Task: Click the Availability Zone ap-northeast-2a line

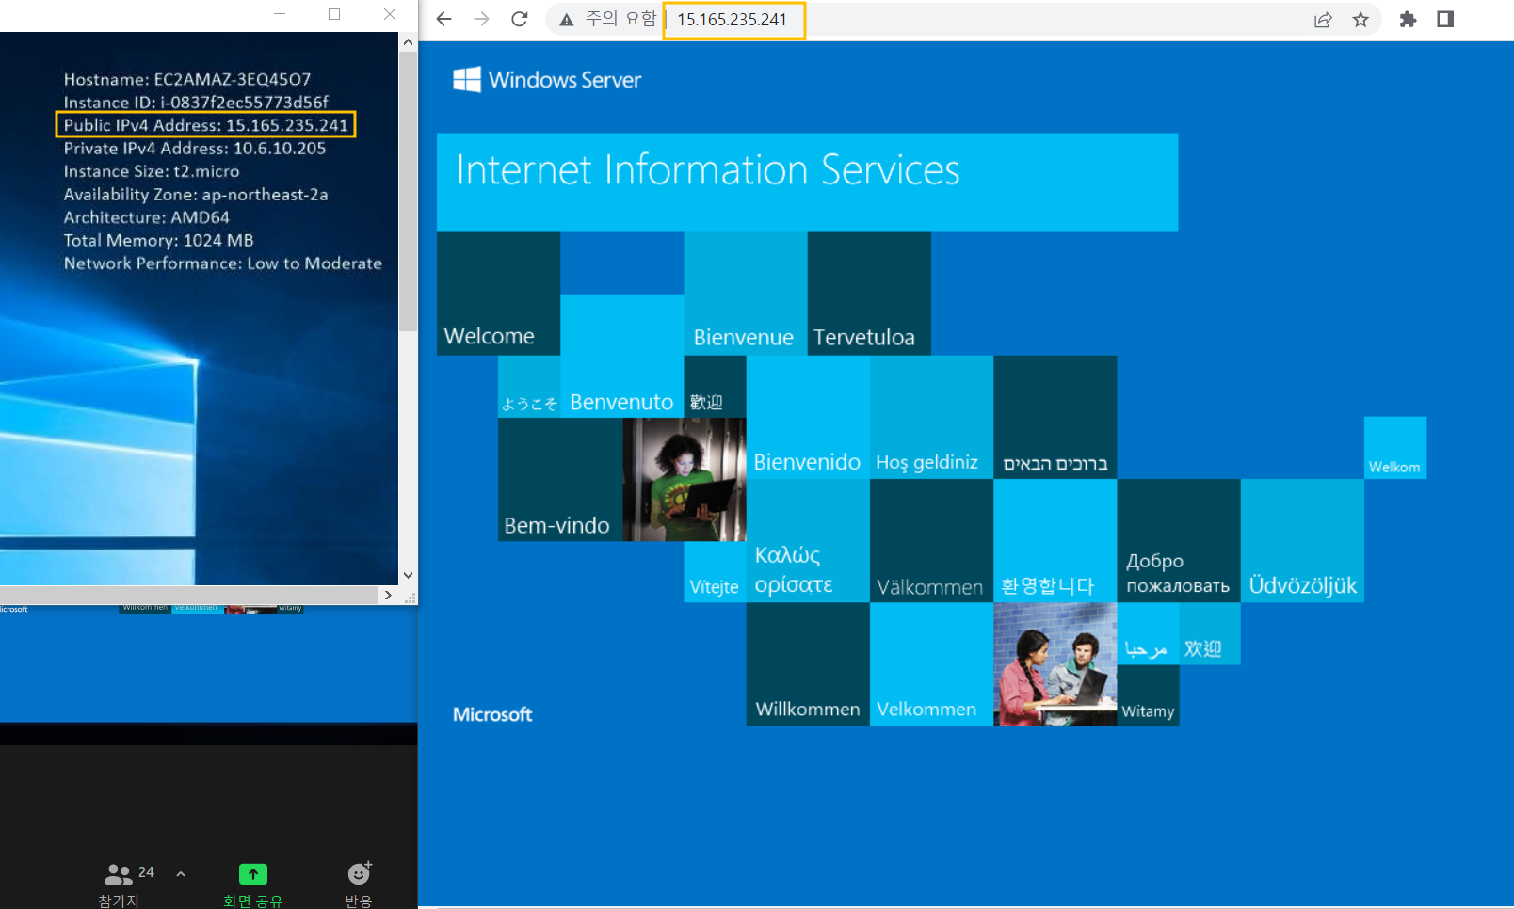Action: click(196, 194)
